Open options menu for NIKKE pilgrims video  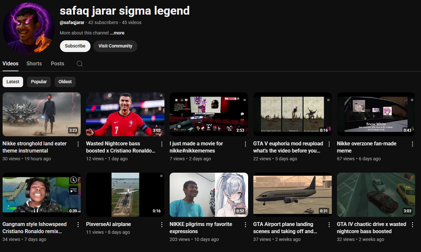click(x=246, y=225)
